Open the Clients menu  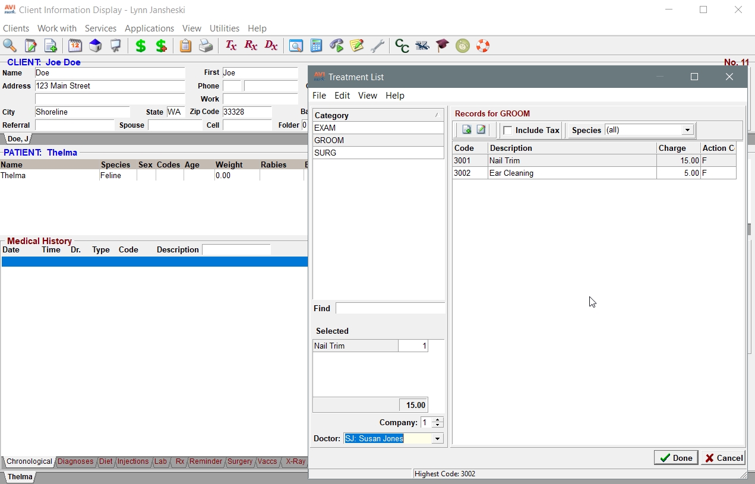(x=16, y=29)
